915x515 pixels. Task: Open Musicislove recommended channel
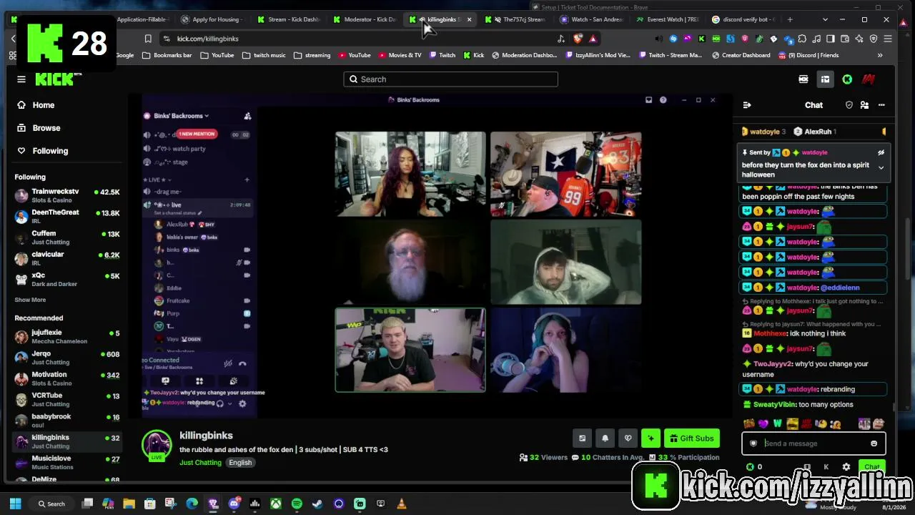point(67,462)
